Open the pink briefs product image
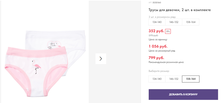Viewport: 223px width, 103px height. point(36,72)
